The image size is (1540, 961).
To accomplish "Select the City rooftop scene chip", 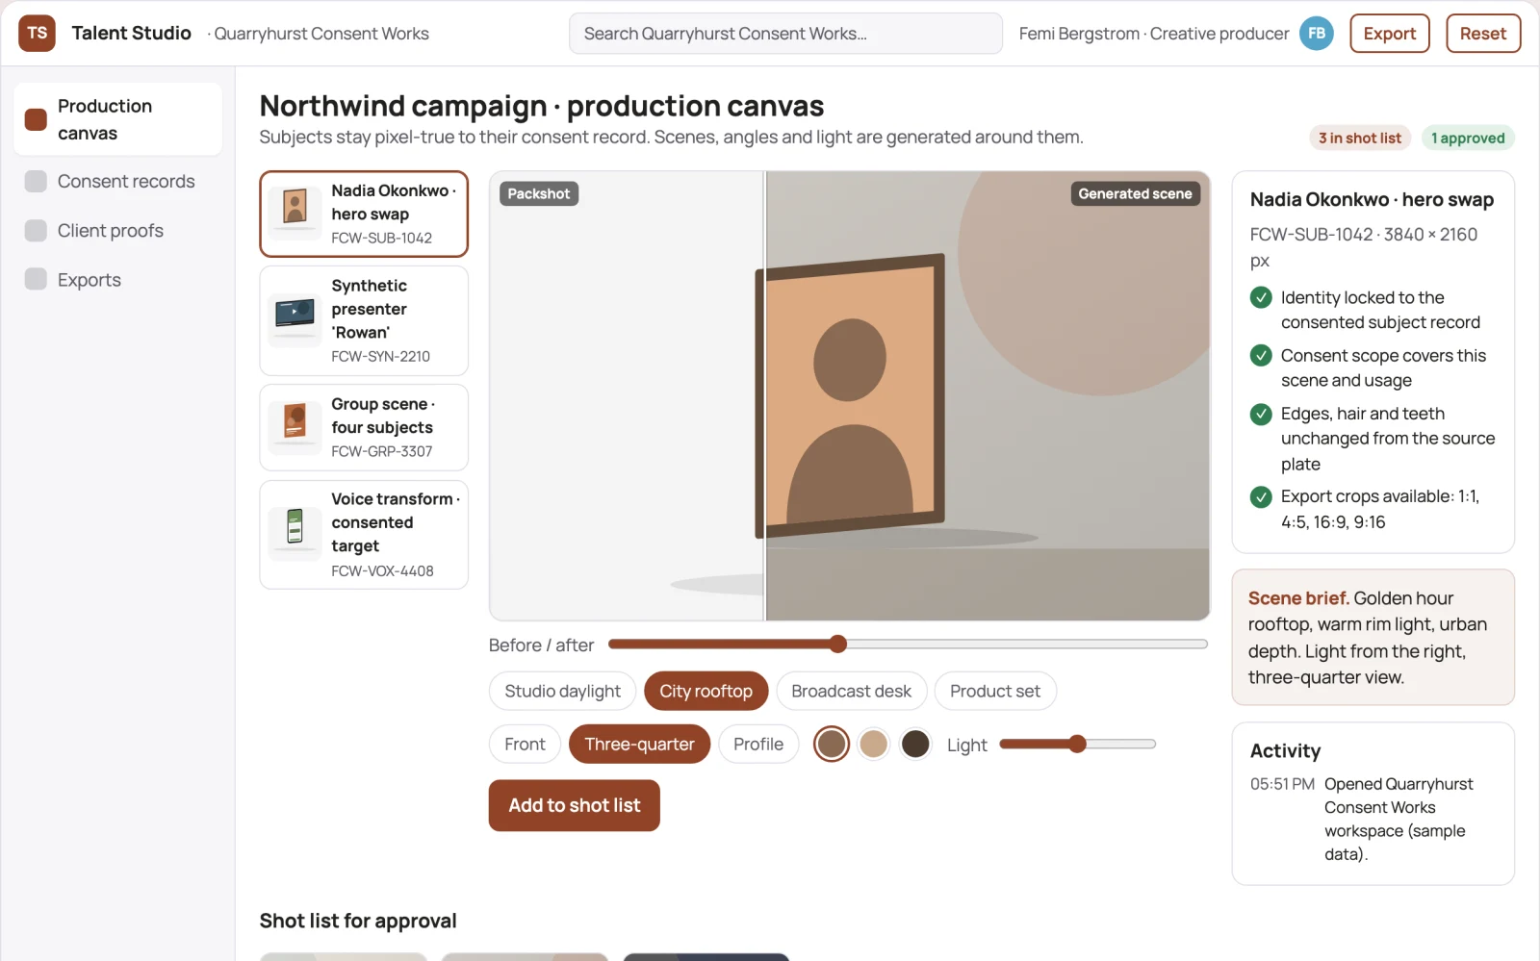I will point(706,691).
